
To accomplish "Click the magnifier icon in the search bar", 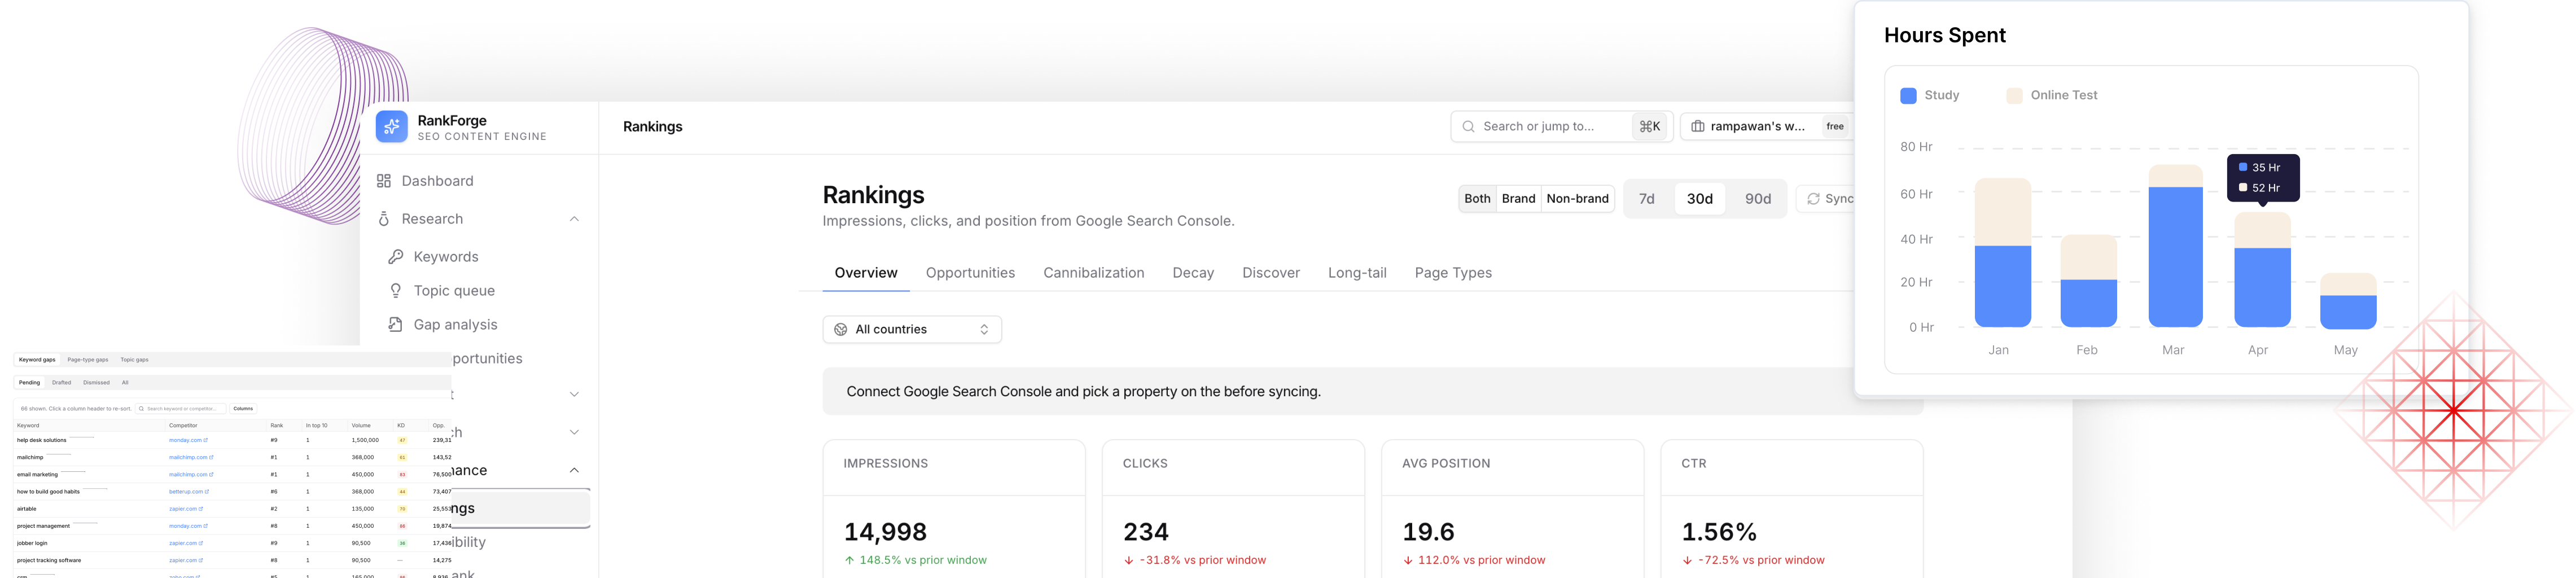I will pos(1468,127).
